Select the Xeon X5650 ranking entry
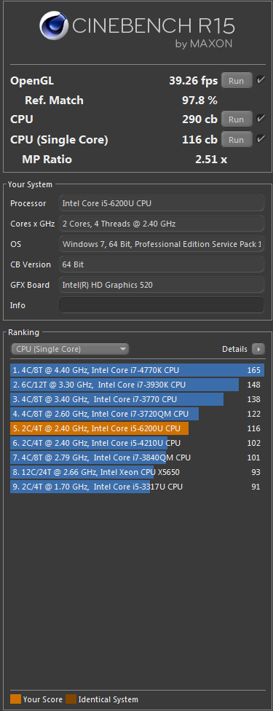 tap(137, 472)
